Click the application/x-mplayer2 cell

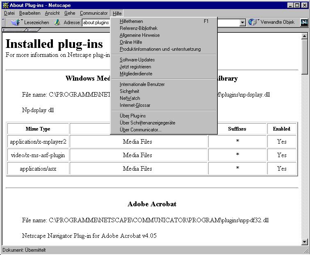pyautogui.click(x=38, y=142)
